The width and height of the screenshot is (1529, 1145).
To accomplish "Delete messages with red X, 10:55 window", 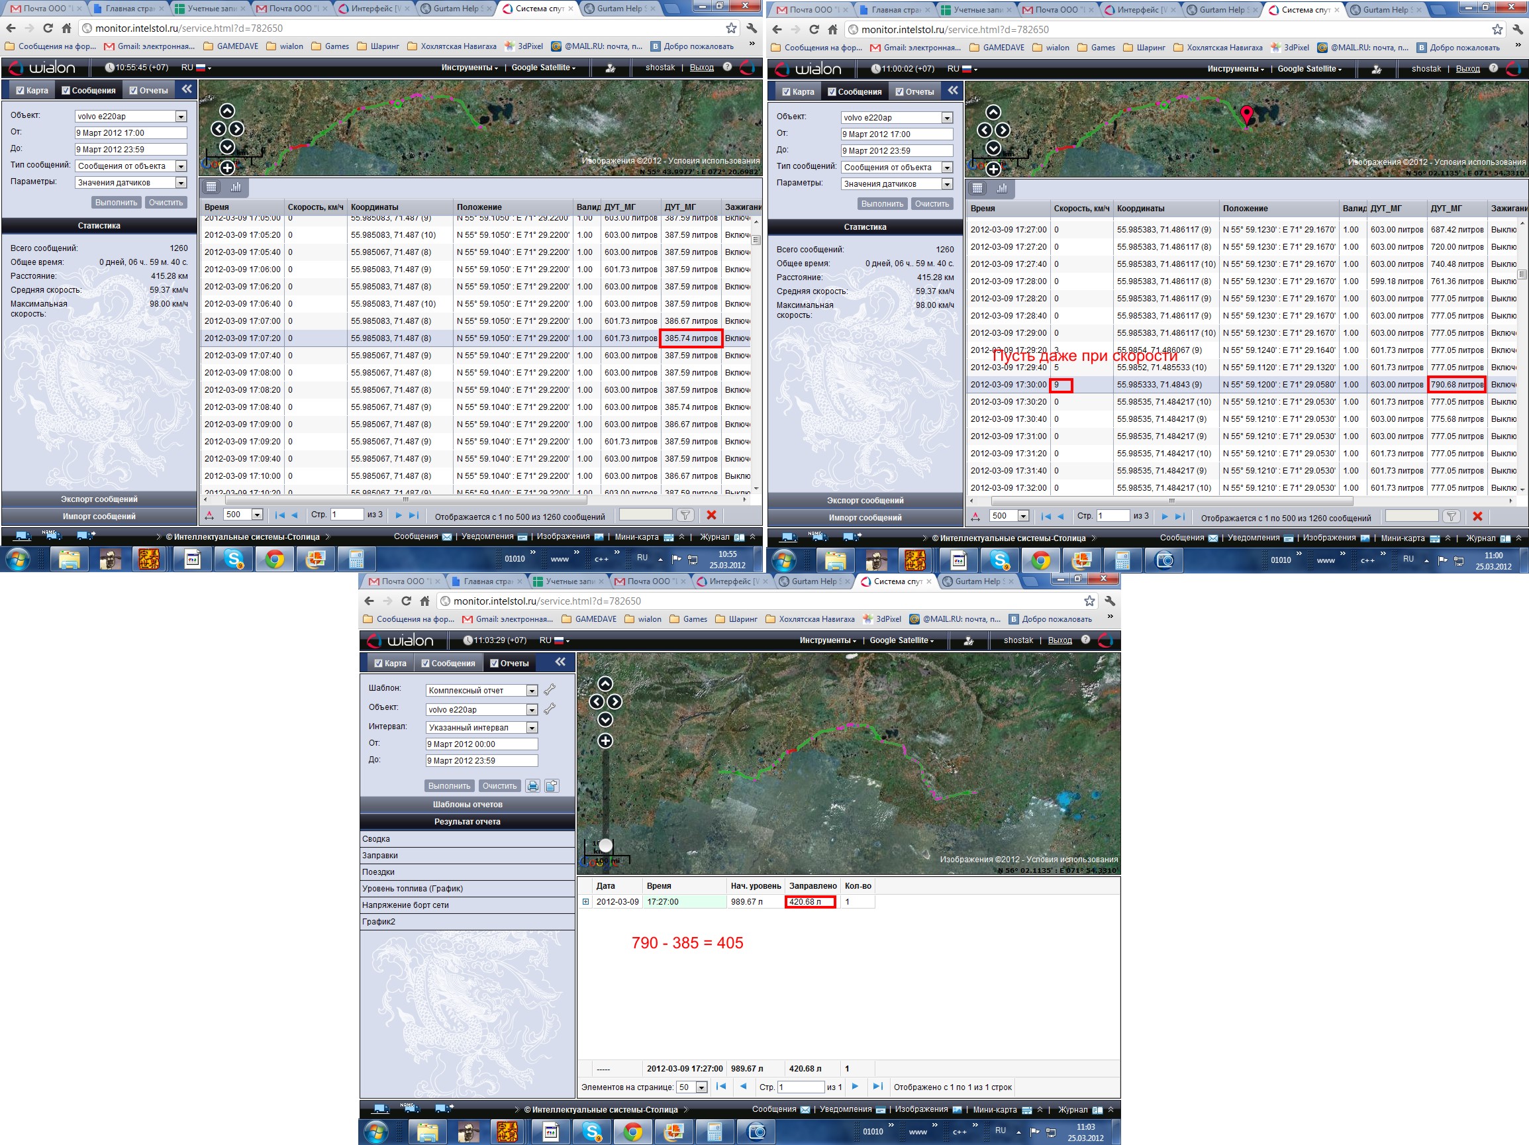I will (x=711, y=515).
